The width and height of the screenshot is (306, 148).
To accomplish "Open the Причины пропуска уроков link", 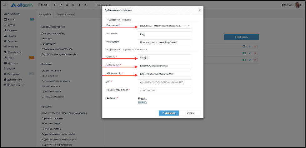I will pos(56,81).
